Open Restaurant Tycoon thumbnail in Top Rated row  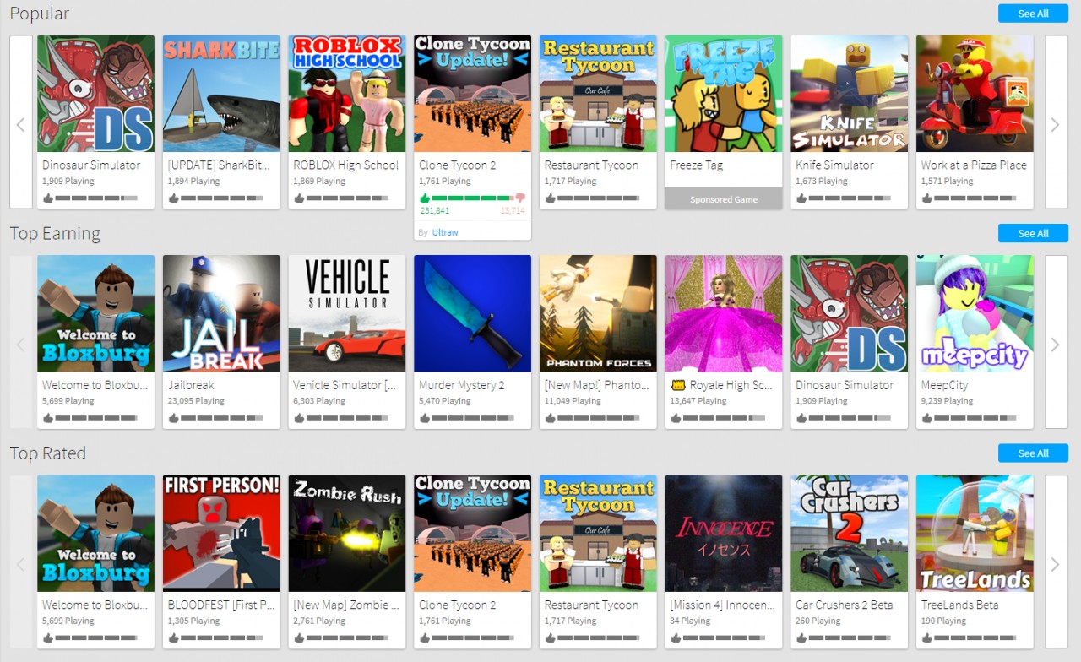(598, 533)
